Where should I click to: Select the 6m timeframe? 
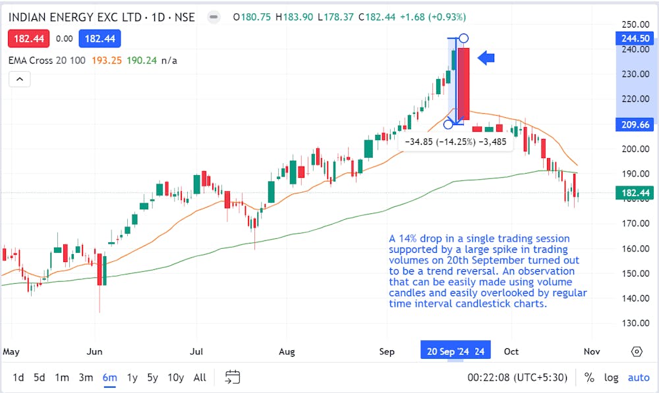click(109, 377)
